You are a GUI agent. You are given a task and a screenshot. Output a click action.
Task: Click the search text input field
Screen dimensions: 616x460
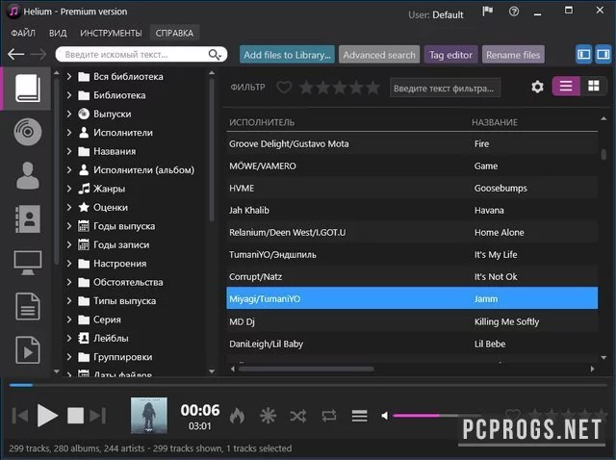pos(136,54)
